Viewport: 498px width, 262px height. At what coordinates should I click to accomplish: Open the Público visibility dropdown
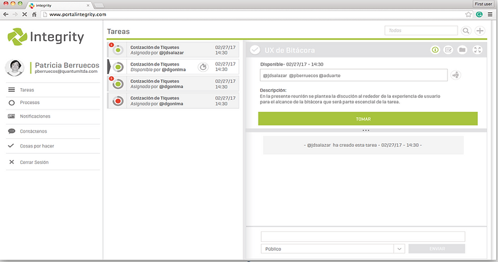click(333, 249)
